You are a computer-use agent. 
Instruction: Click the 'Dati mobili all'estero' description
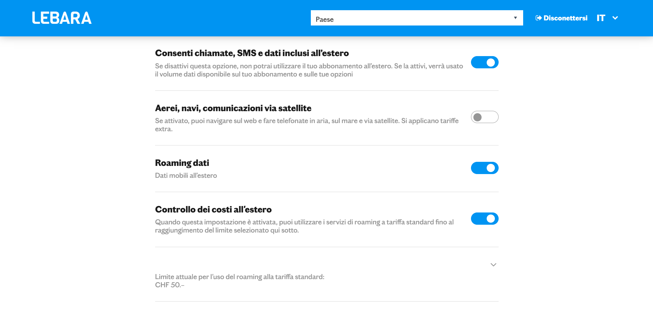[x=186, y=175]
